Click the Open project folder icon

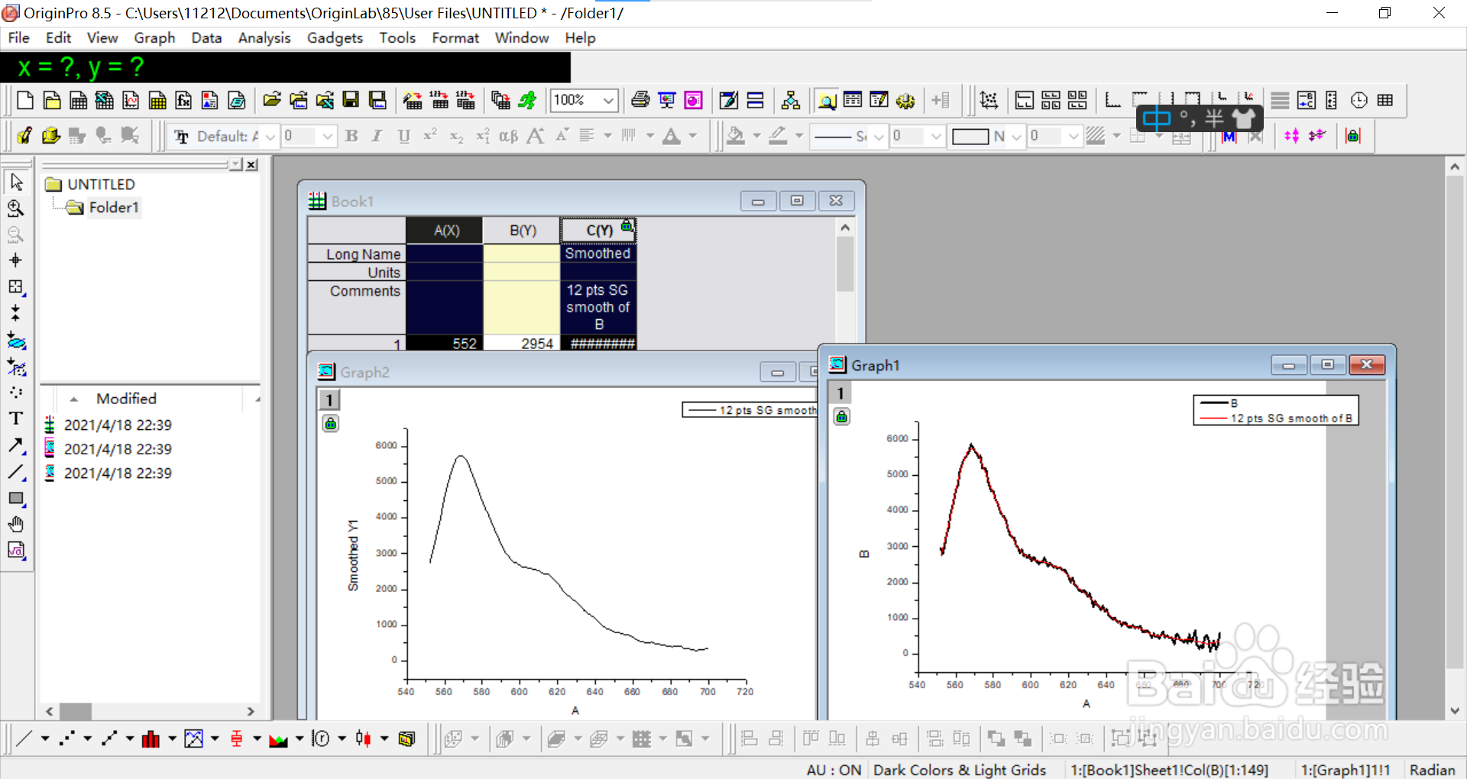click(x=271, y=100)
